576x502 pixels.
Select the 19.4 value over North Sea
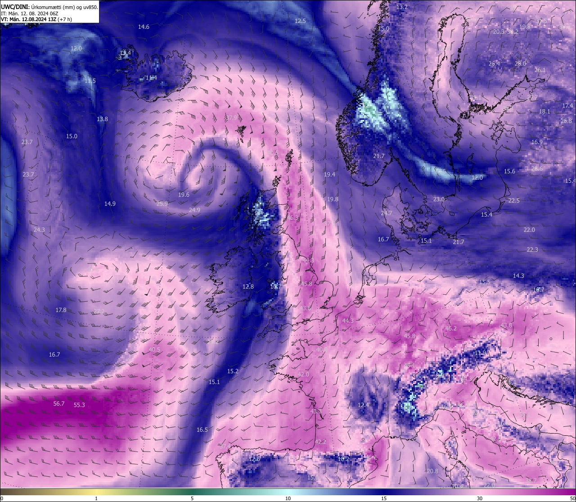tap(329, 175)
